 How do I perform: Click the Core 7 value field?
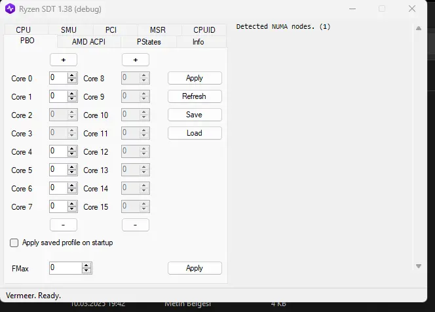point(58,206)
